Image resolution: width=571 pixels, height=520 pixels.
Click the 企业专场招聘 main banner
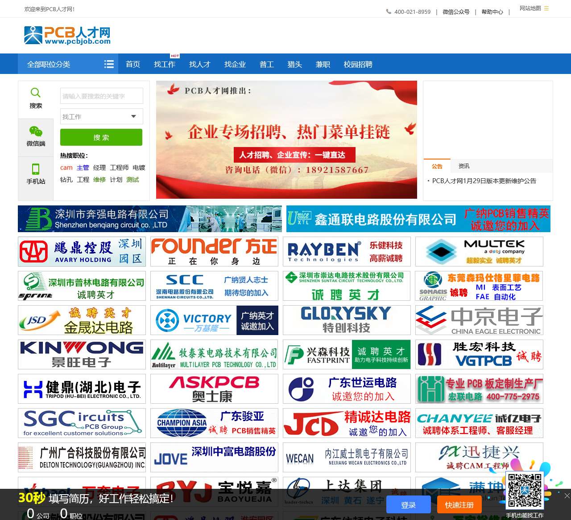[x=286, y=139]
